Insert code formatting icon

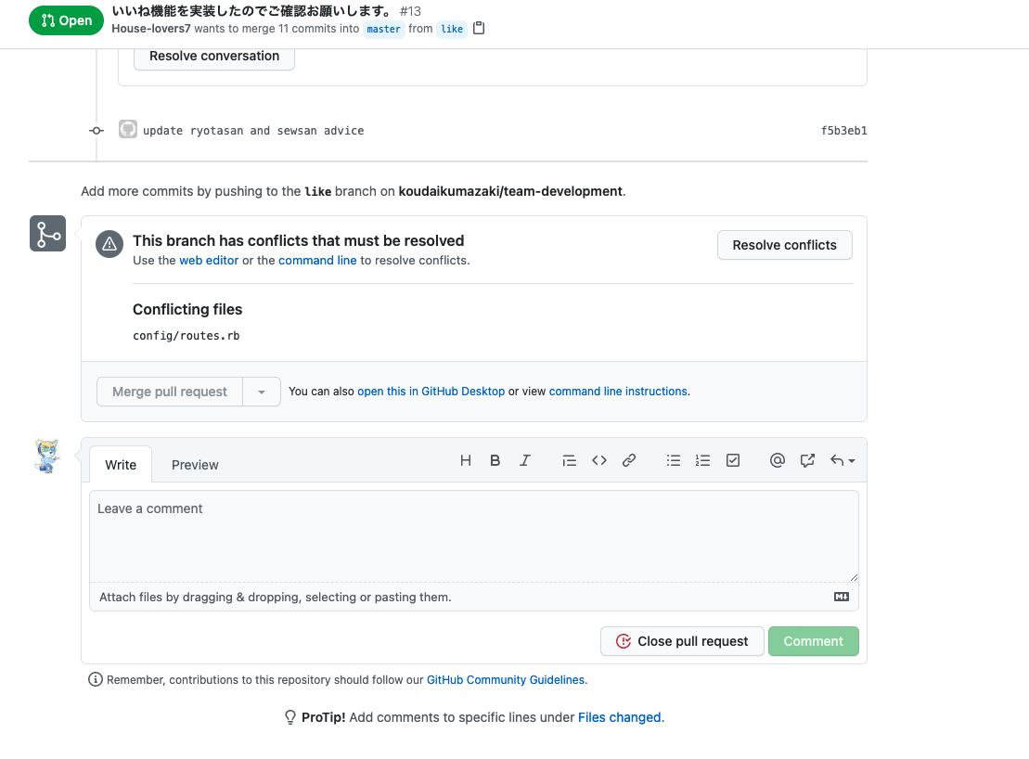click(x=599, y=460)
